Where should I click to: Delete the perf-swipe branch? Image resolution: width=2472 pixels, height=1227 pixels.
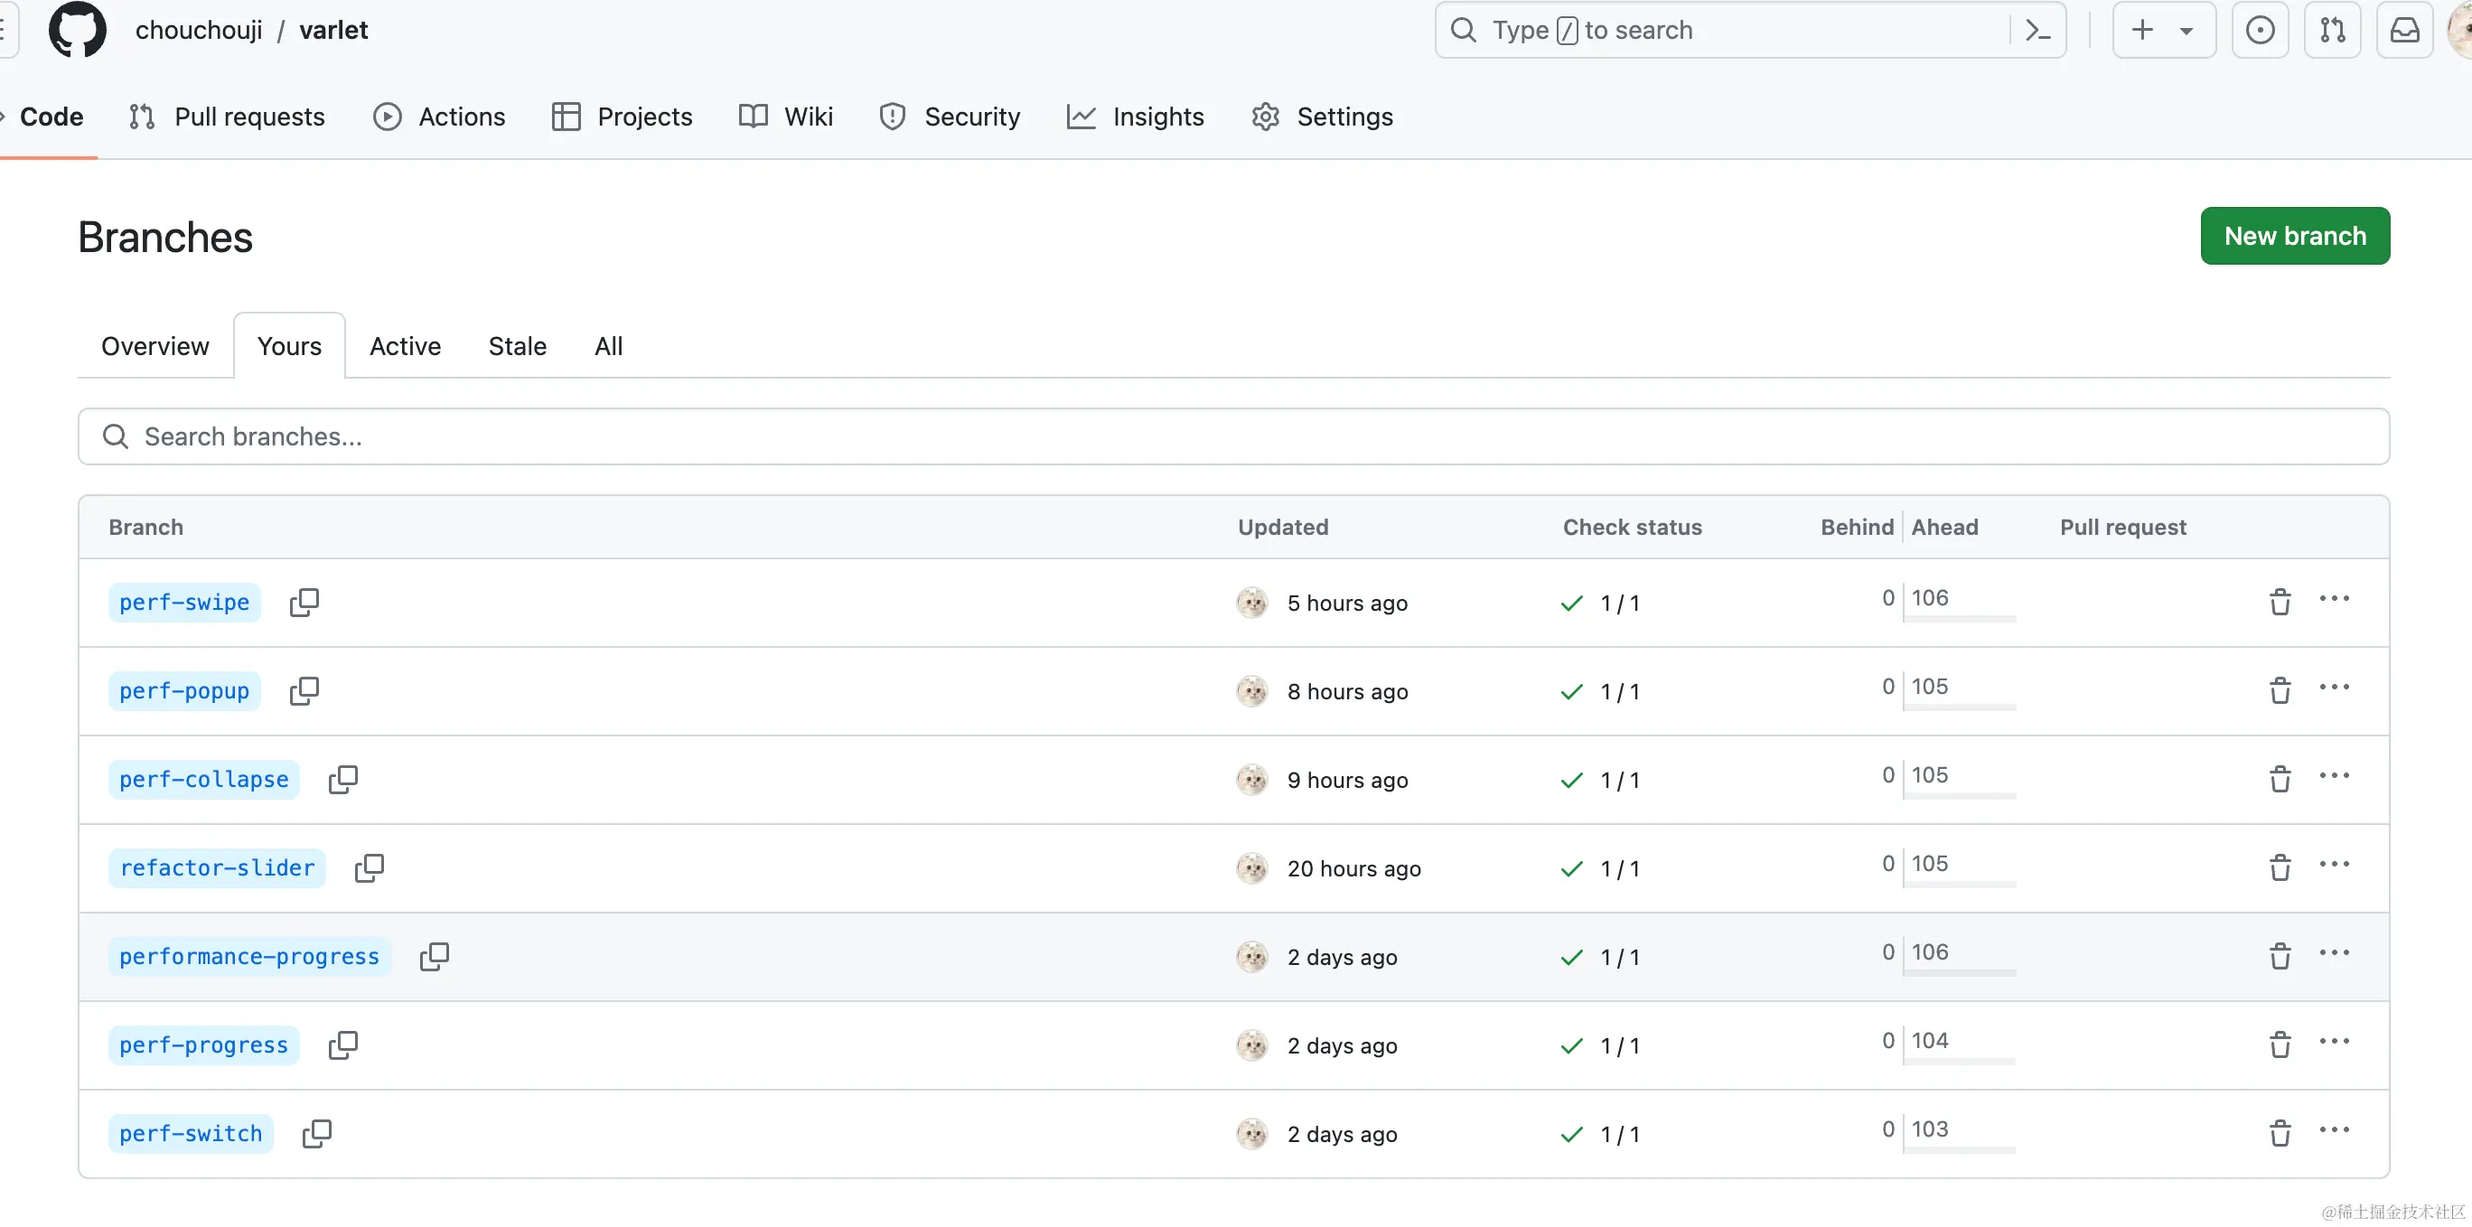2280,602
